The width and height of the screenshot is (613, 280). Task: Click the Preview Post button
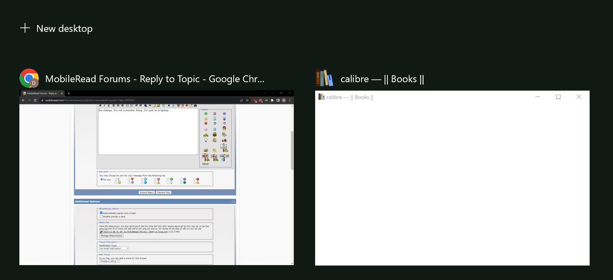[x=163, y=193]
